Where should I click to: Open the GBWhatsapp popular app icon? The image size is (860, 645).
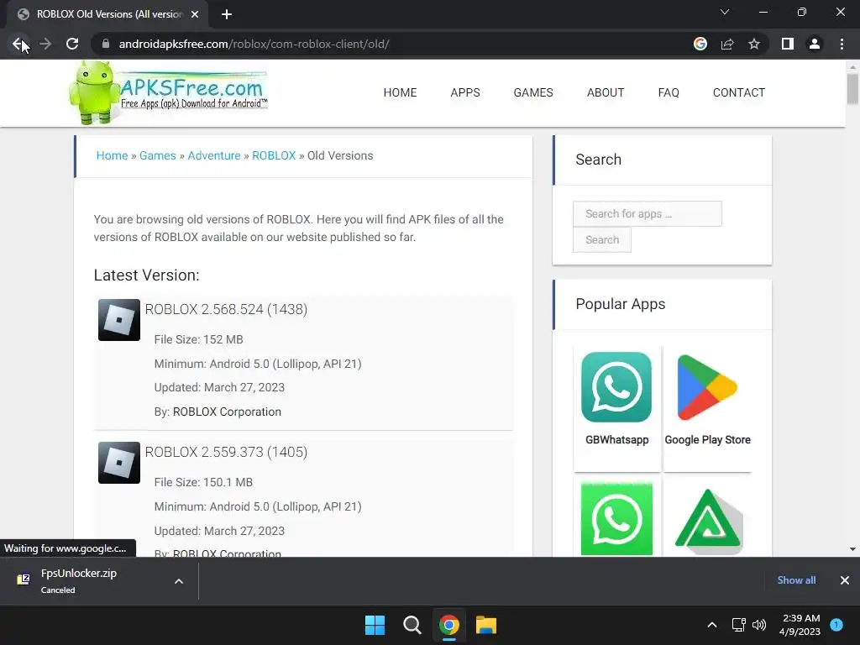click(616, 387)
